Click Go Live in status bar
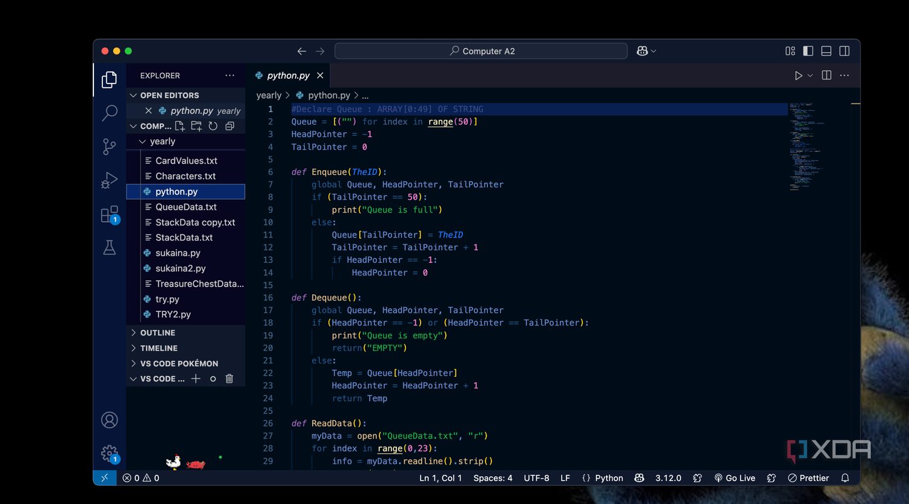The image size is (909, 504). pos(734,478)
